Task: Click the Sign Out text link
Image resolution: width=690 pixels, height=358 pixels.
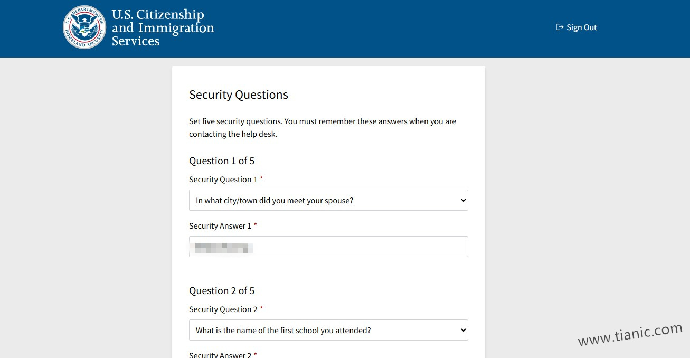Action: (582, 27)
